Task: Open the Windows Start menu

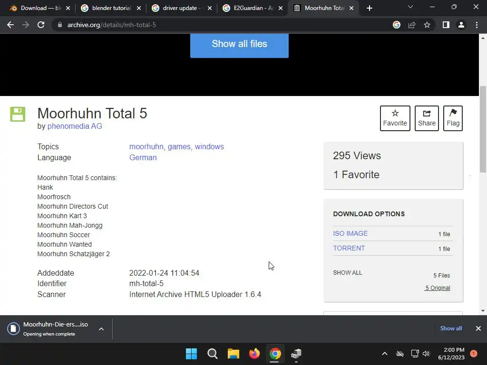Action: click(191, 354)
